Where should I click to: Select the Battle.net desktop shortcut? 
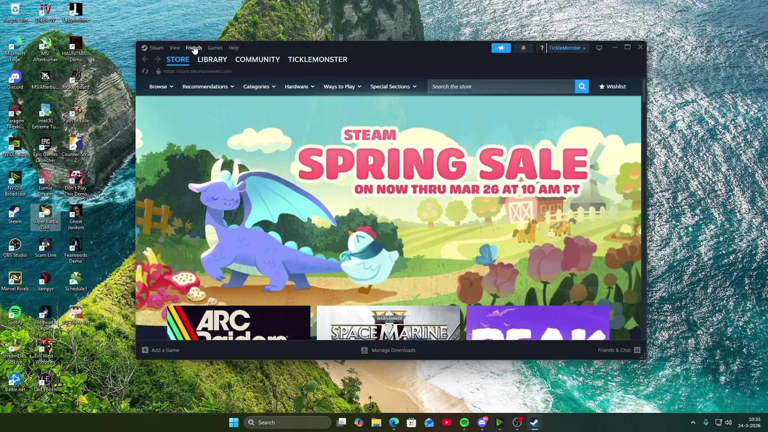15,383
